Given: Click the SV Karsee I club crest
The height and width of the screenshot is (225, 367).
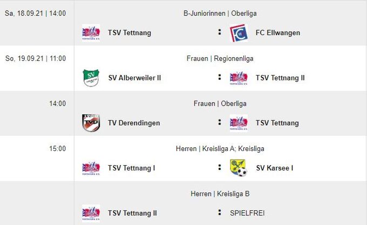Looking at the screenshot, I should pos(238,168).
